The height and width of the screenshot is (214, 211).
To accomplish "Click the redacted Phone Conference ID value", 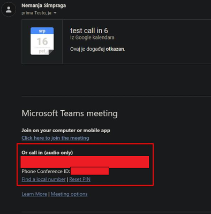I will coord(89,171).
